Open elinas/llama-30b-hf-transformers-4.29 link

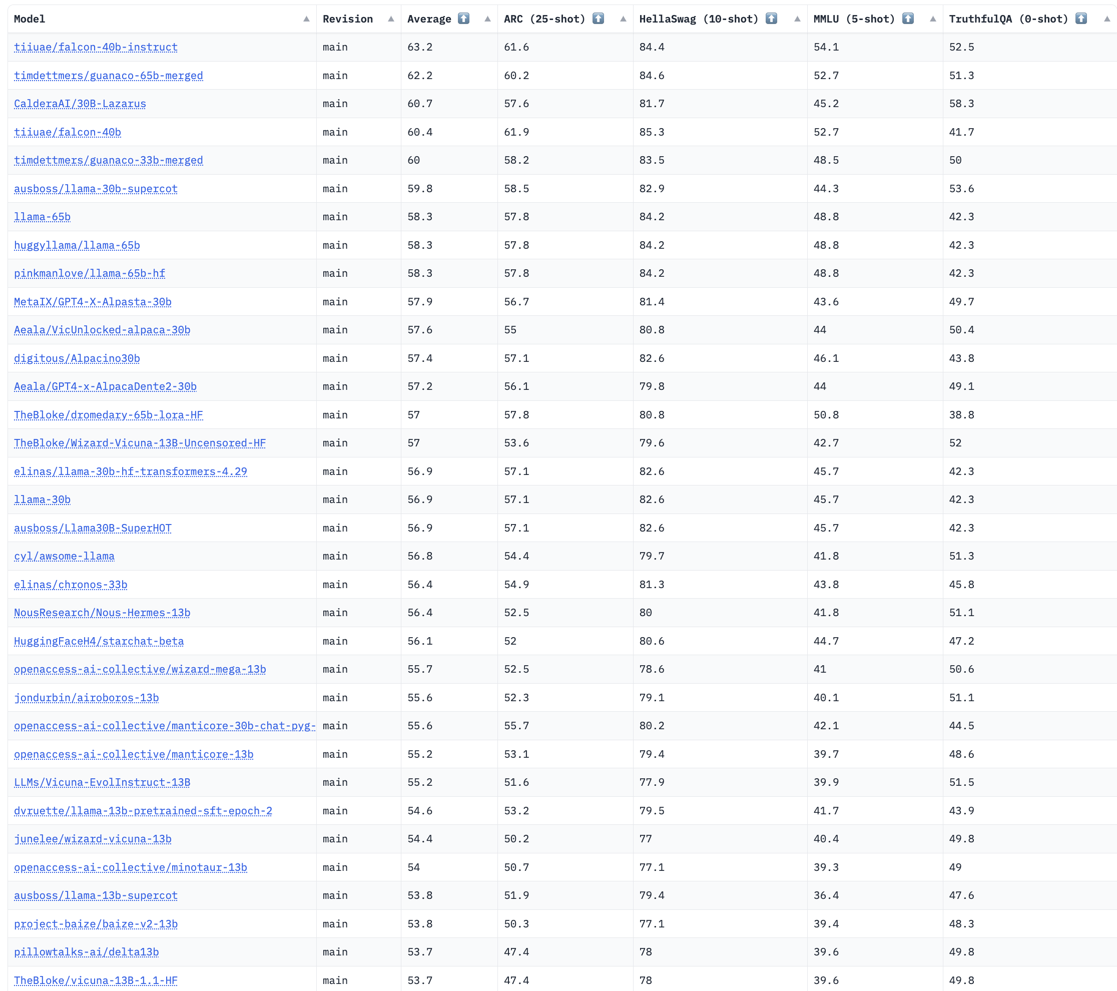point(130,471)
